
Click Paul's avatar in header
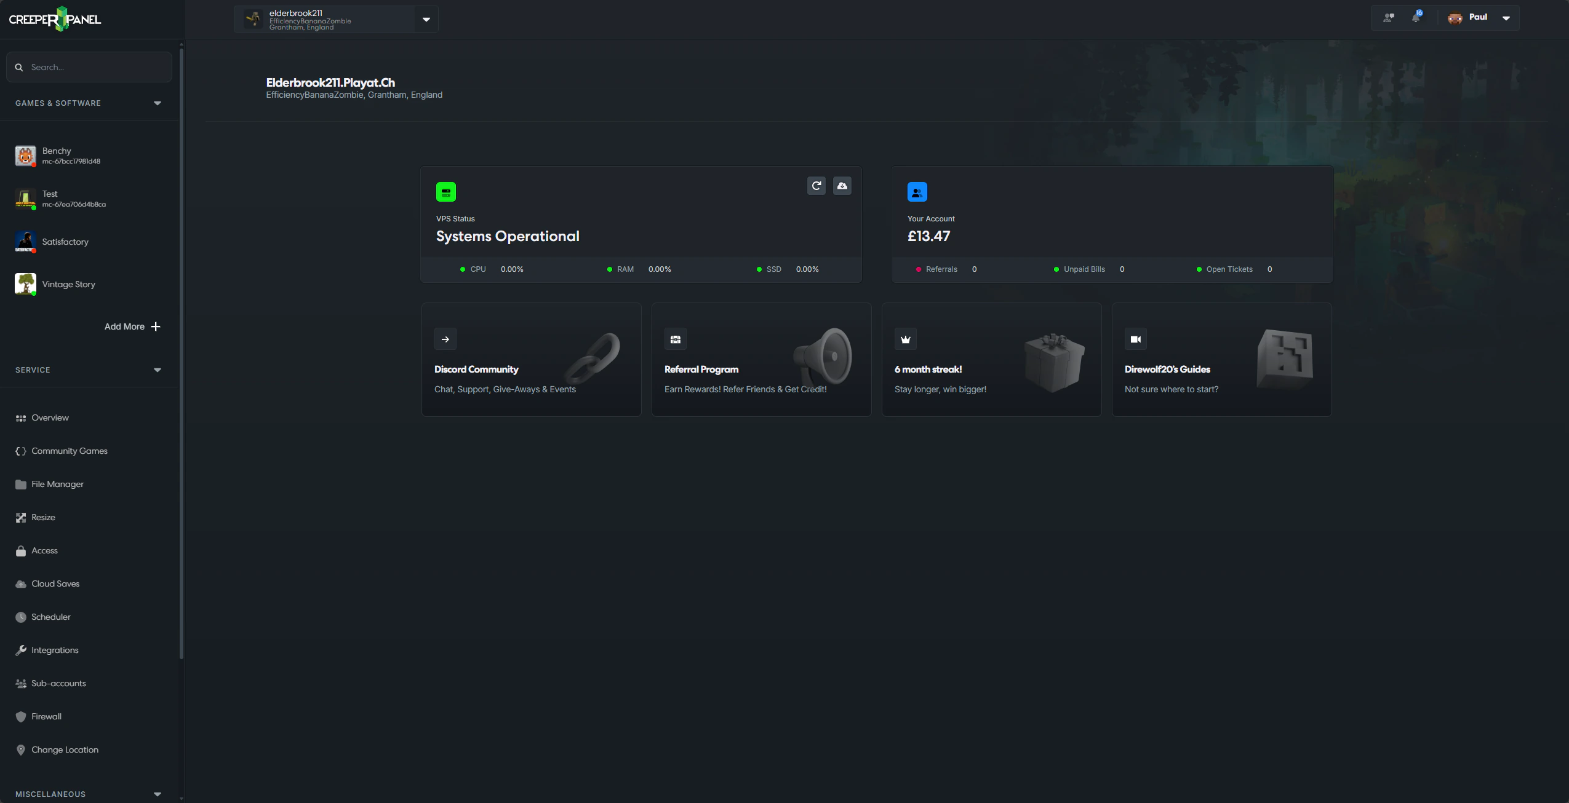pyautogui.click(x=1455, y=18)
